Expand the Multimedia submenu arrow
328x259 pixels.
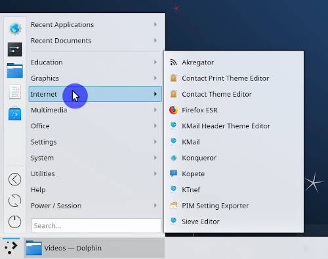click(155, 110)
